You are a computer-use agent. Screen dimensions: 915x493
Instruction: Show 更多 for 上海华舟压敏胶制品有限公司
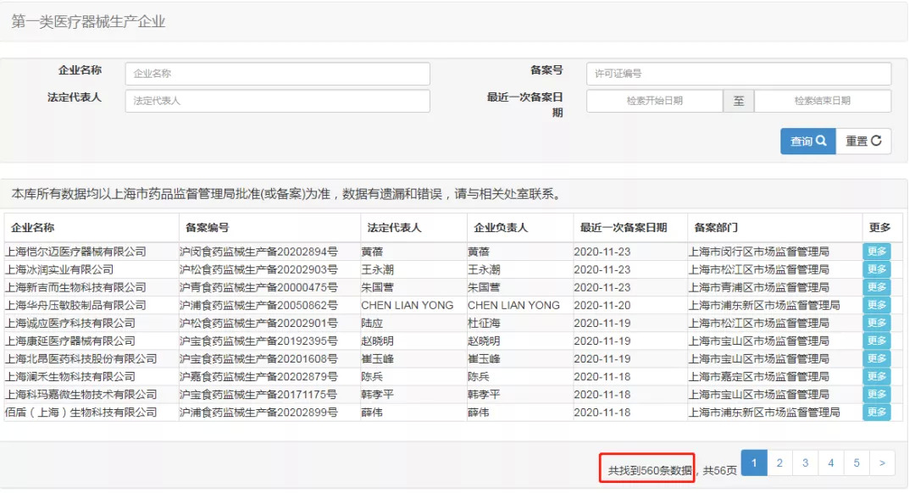tap(876, 305)
